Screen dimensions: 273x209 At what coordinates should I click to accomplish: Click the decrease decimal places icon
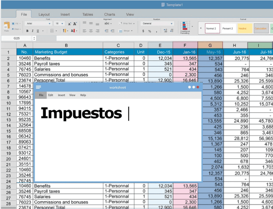coord(172,31)
